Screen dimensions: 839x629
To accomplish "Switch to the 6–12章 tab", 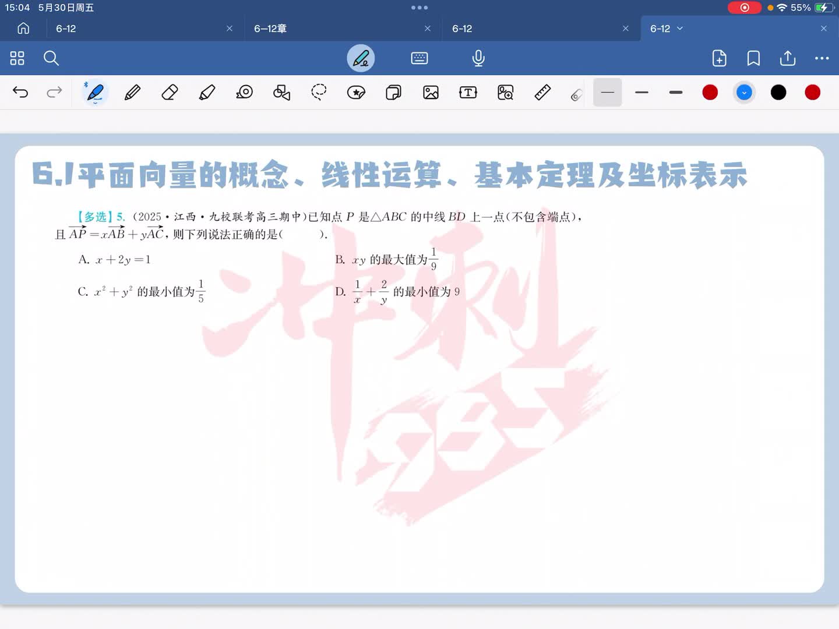I will pos(270,29).
